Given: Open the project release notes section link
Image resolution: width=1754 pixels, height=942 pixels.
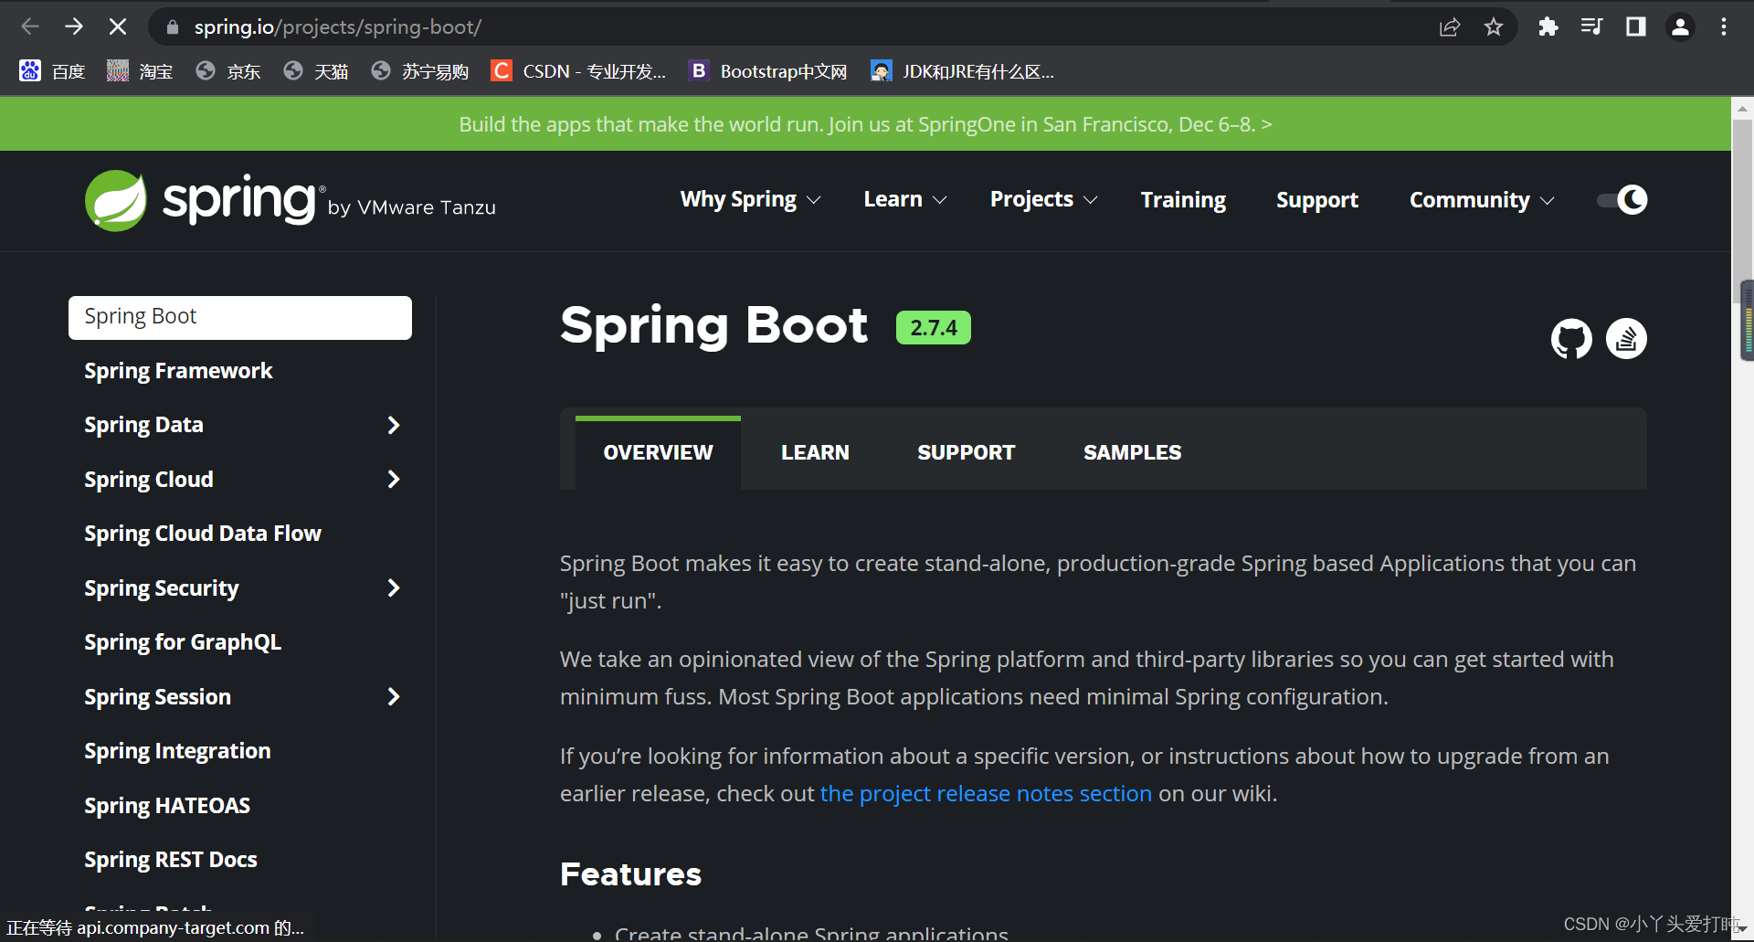Looking at the screenshot, I should 986,793.
